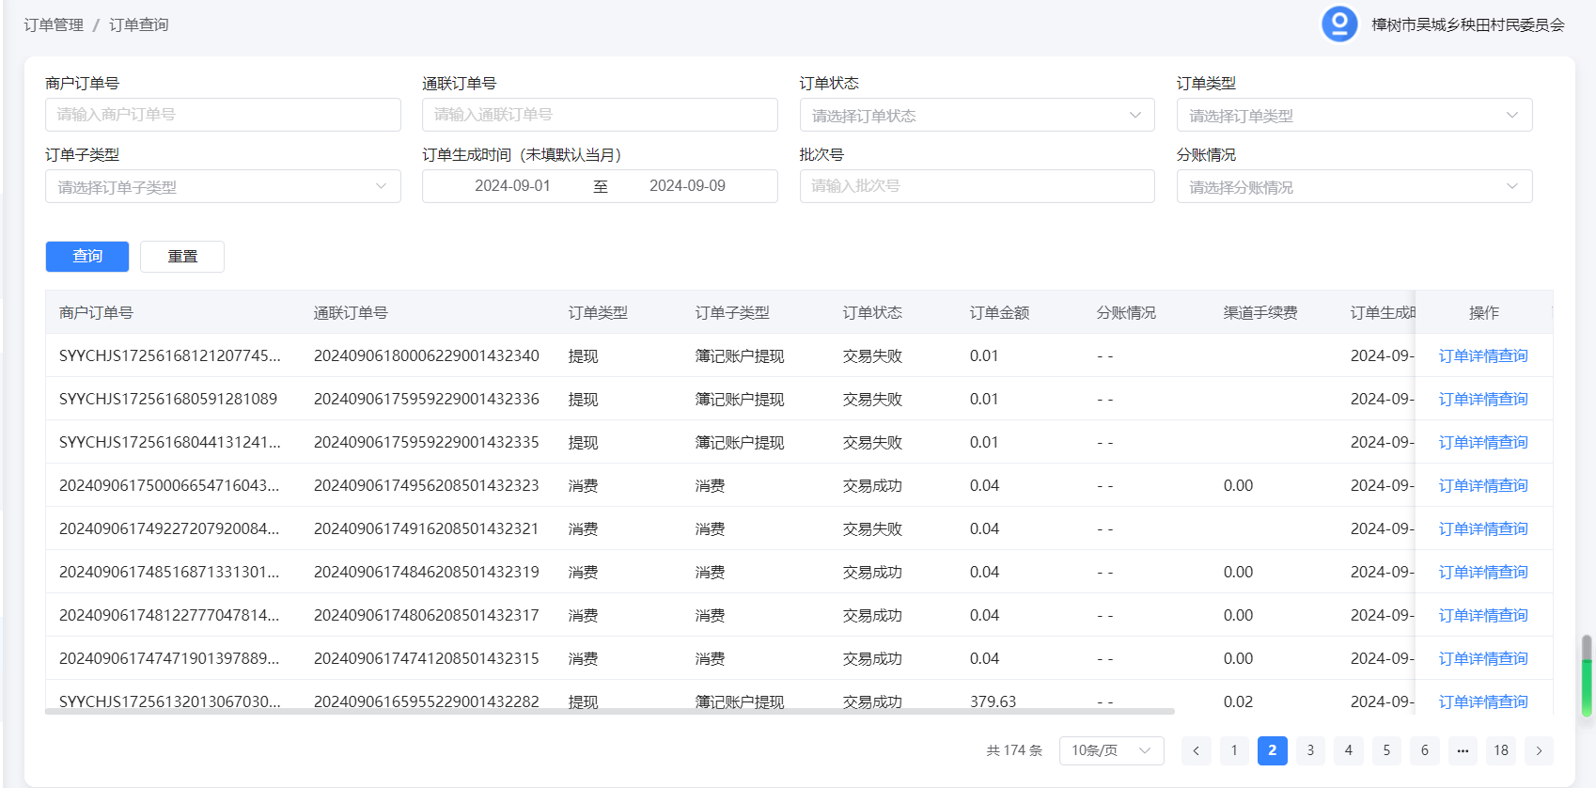Go to page 3
Viewport: 1596px width, 788px height.
pos(1310,750)
